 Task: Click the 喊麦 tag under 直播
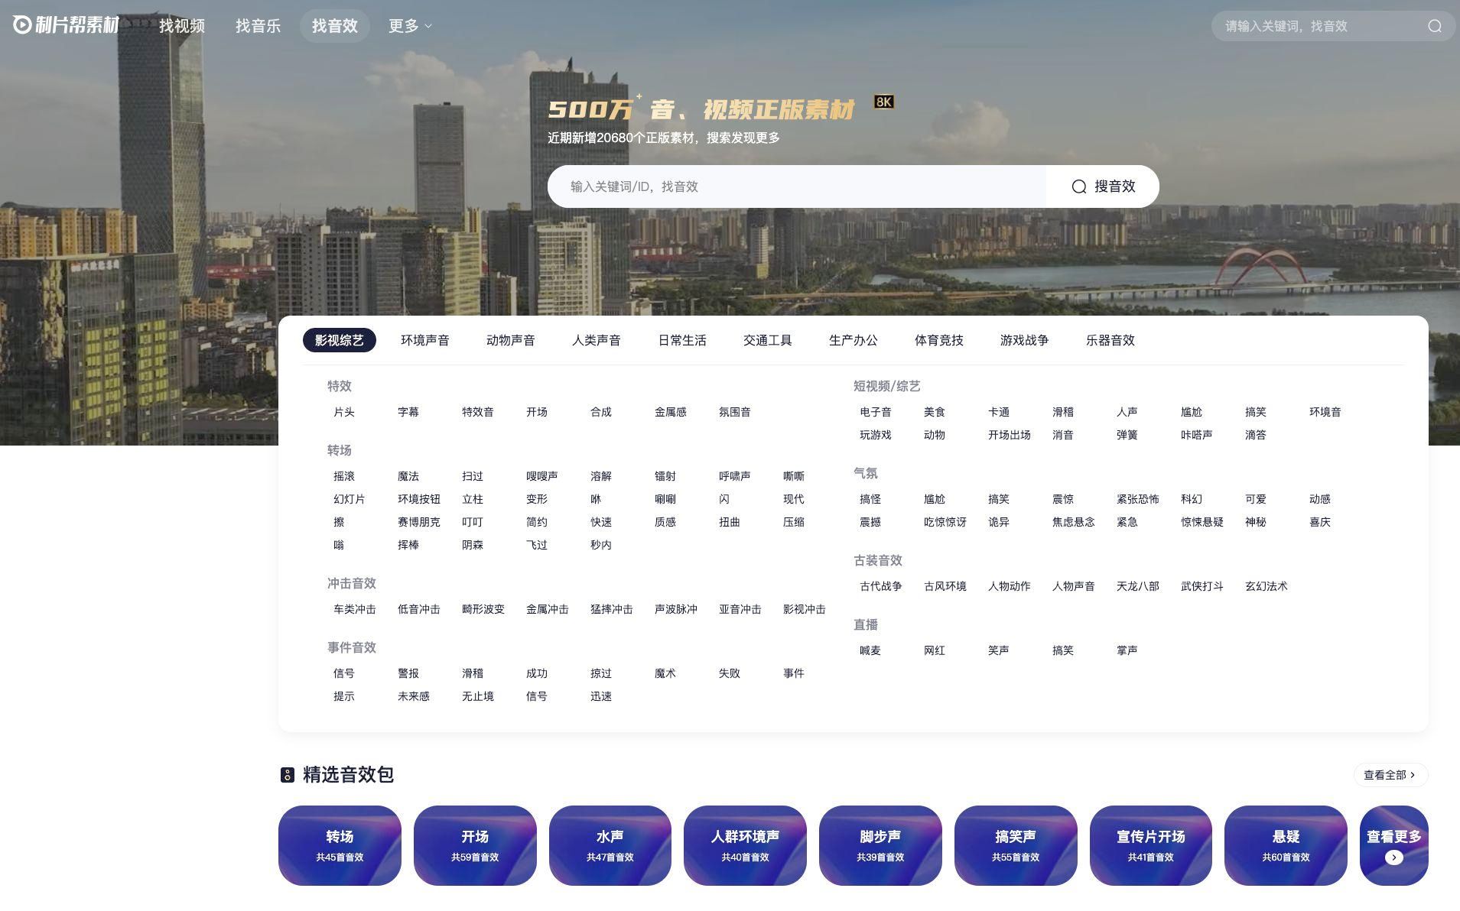(870, 650)
